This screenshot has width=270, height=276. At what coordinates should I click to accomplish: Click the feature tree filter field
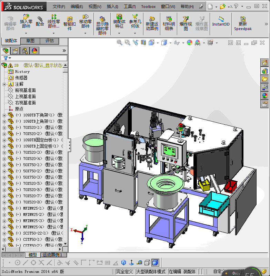(34, 58)
